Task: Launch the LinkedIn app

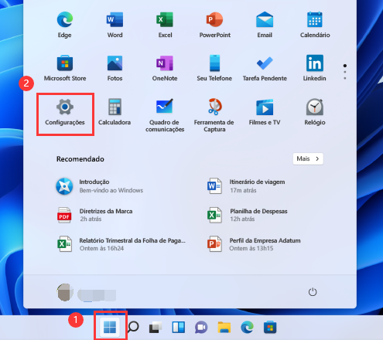Action: 314,68
